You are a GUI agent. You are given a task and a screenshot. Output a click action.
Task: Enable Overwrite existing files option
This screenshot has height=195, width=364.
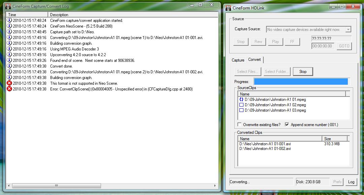(239, 124)
